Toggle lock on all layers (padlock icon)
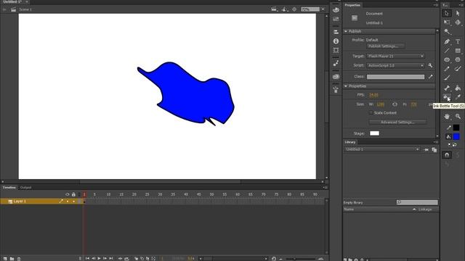 click(x=73, y=194)
